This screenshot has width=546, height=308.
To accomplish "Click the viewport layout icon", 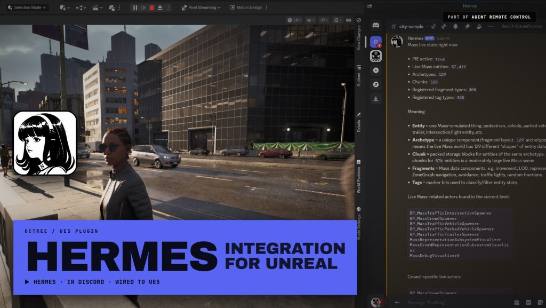I will (x=349, y=20).
